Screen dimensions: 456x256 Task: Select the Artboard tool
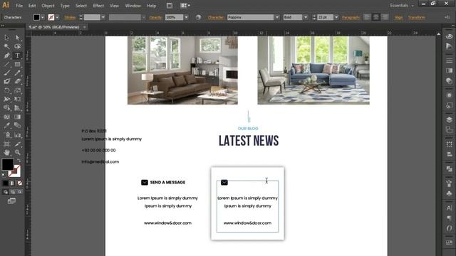(6, 144)
